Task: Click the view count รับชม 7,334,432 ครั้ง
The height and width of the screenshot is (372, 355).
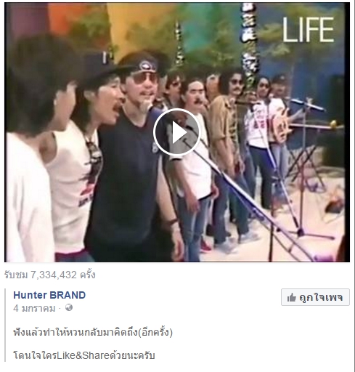Action: tap(50, 275)
